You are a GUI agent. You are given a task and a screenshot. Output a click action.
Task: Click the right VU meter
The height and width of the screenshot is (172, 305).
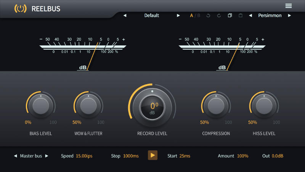[x=222, y=53]
